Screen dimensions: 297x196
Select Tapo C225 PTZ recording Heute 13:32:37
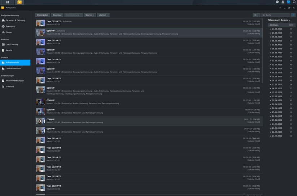coord(149,80)
